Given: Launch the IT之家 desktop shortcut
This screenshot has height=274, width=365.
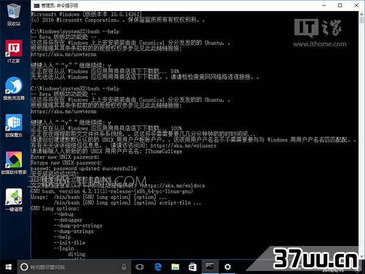Looking at the screenshot, I should click(x=14, y=51).
